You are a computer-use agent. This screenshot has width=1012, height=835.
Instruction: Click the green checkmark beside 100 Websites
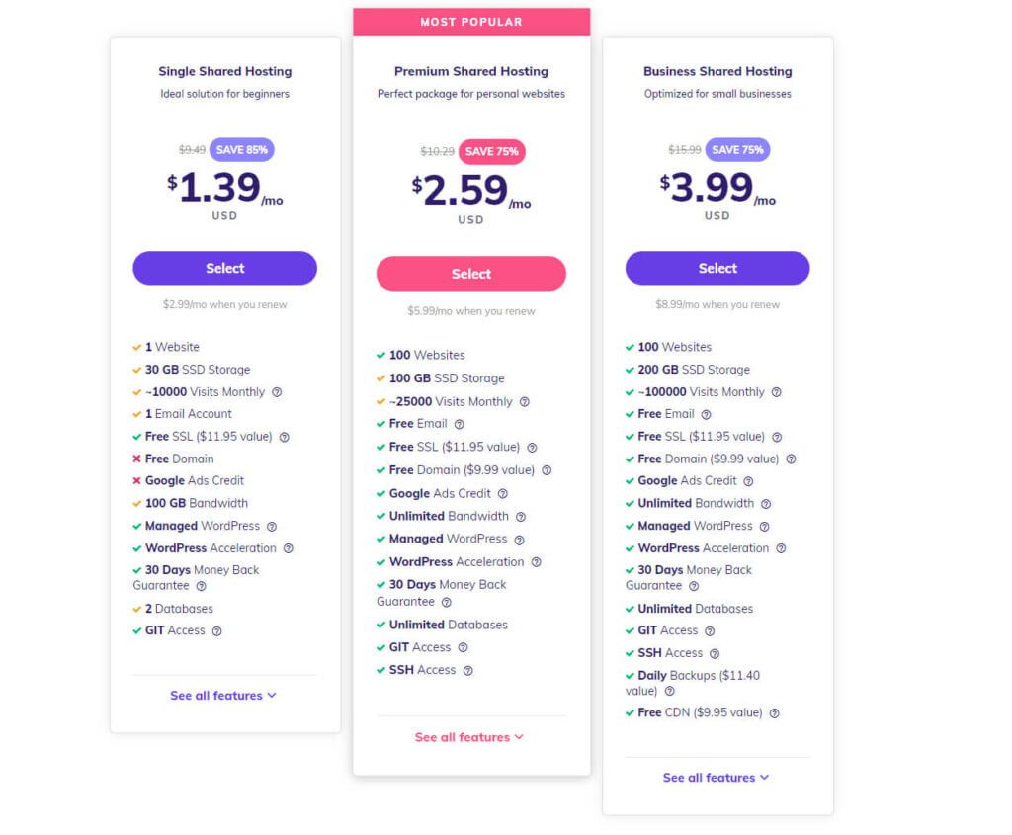pyautogui.click(x=380, y=355)
